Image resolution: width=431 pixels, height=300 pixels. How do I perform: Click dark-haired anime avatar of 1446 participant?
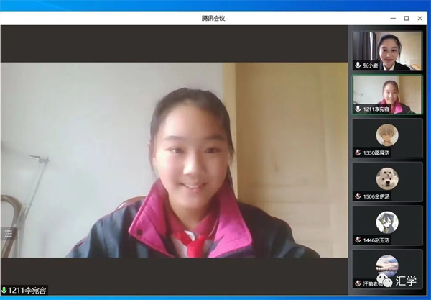387,222
